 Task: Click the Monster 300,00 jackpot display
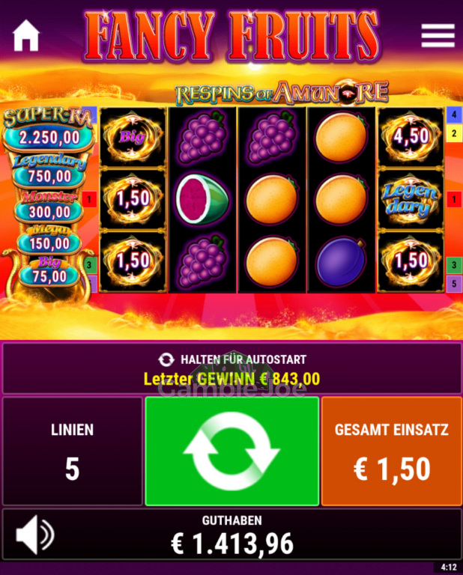[x=49, y=207]
